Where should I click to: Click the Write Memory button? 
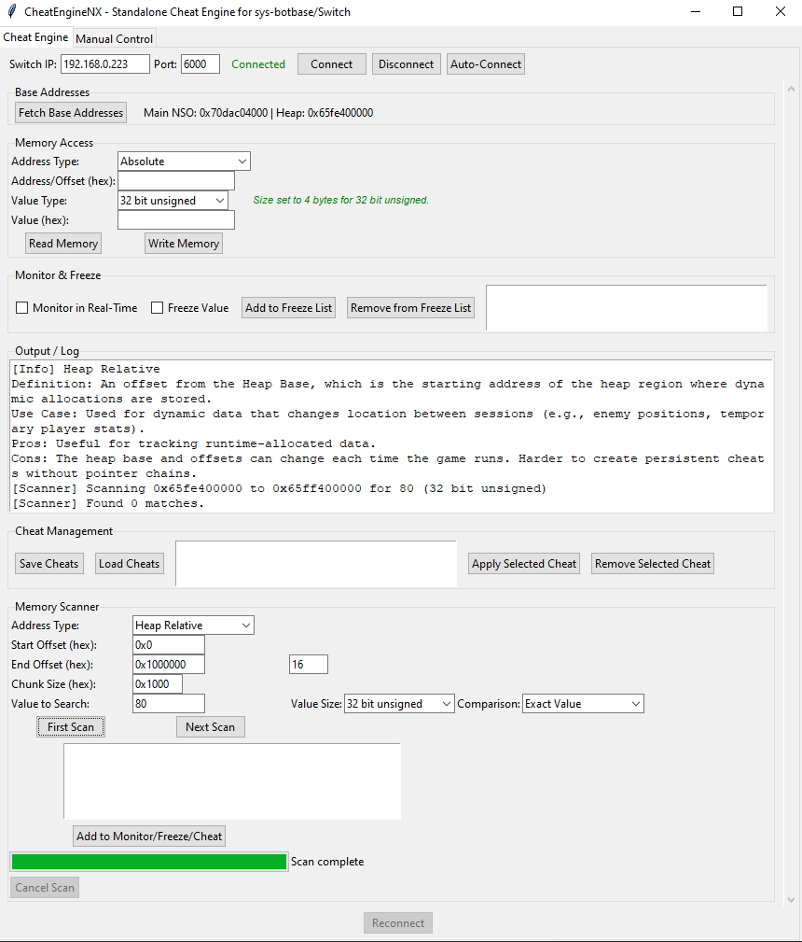[x=183, y=244]
